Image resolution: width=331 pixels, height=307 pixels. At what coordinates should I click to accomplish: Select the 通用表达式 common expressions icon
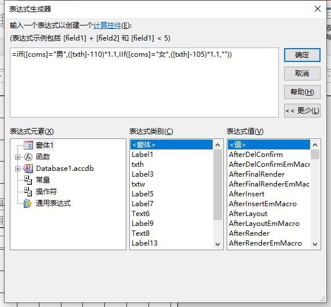[x=28, y=203]
